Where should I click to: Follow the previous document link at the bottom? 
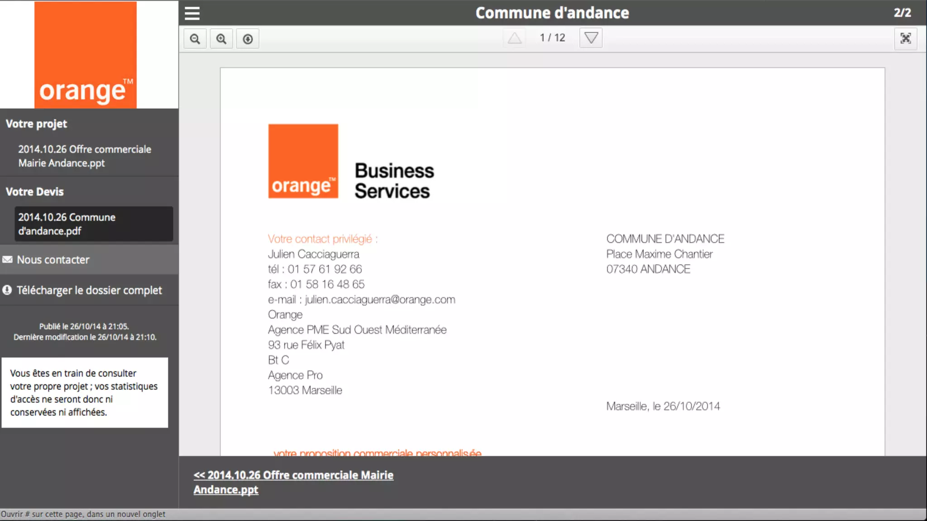(x=293, y=482)
